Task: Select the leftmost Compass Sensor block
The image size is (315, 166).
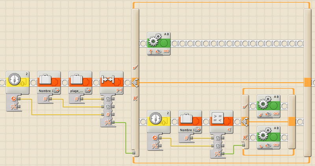Action: coord(17,82)
